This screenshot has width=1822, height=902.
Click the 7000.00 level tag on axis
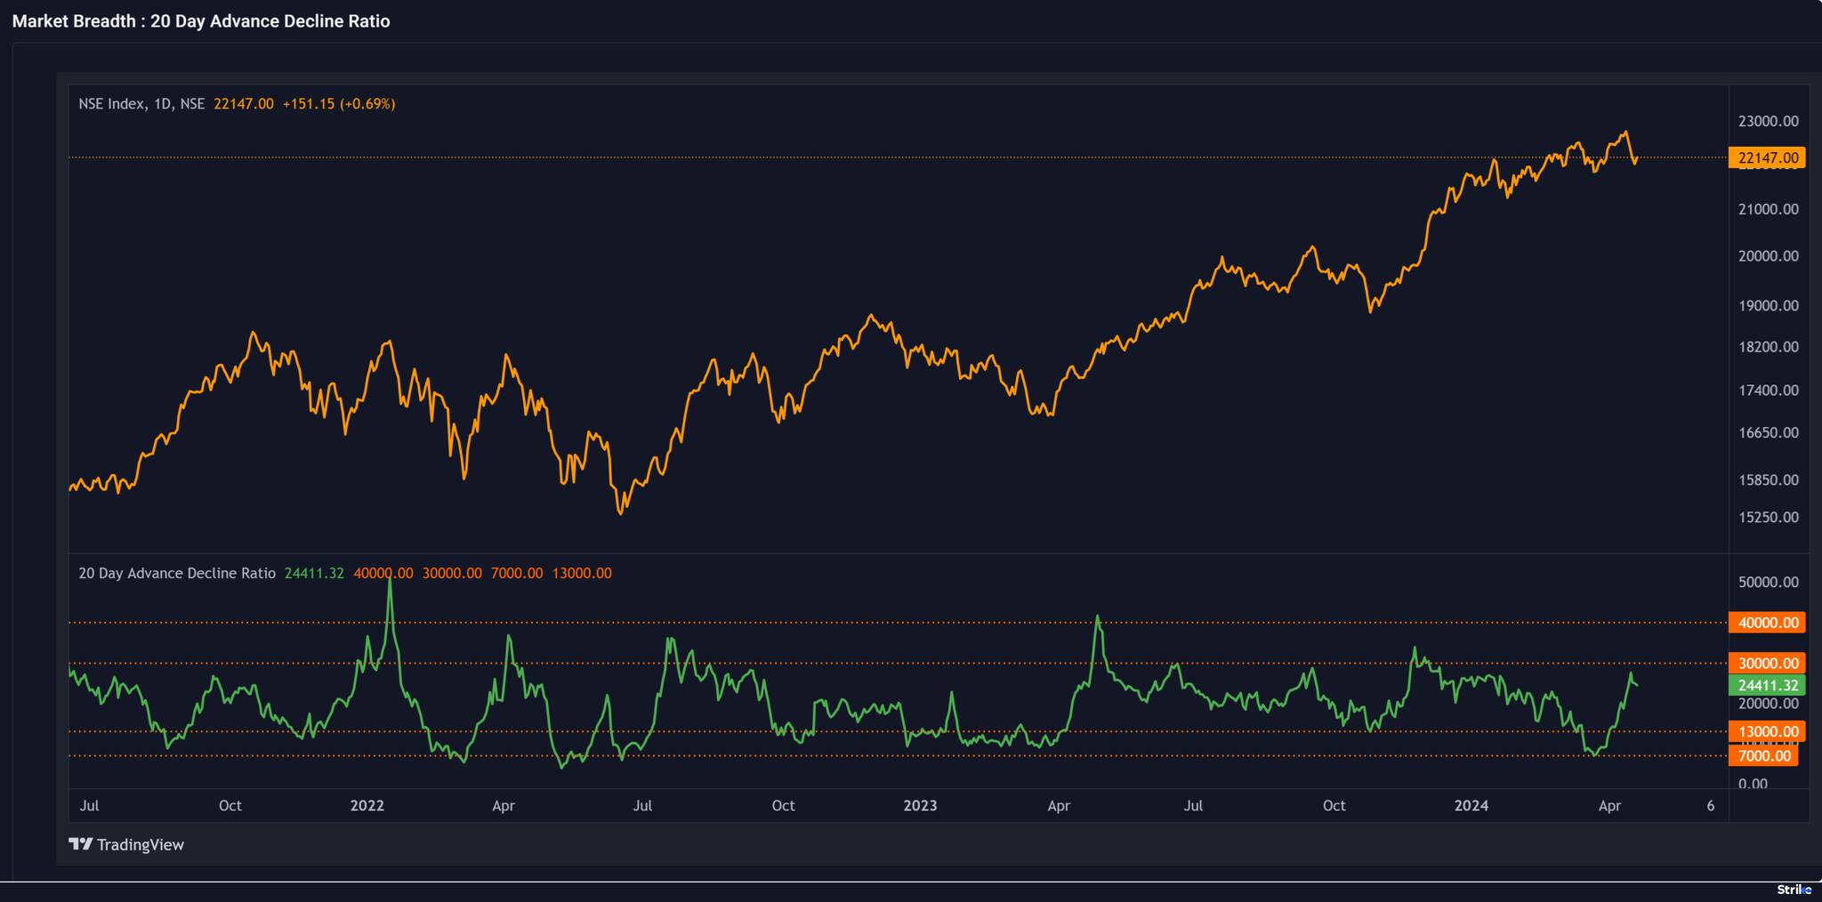(1762, 756)
